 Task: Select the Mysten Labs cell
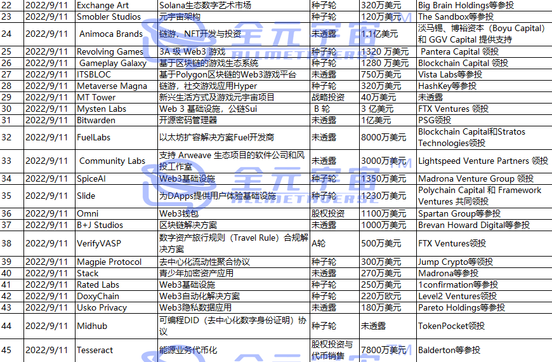[x=116, y=109]
